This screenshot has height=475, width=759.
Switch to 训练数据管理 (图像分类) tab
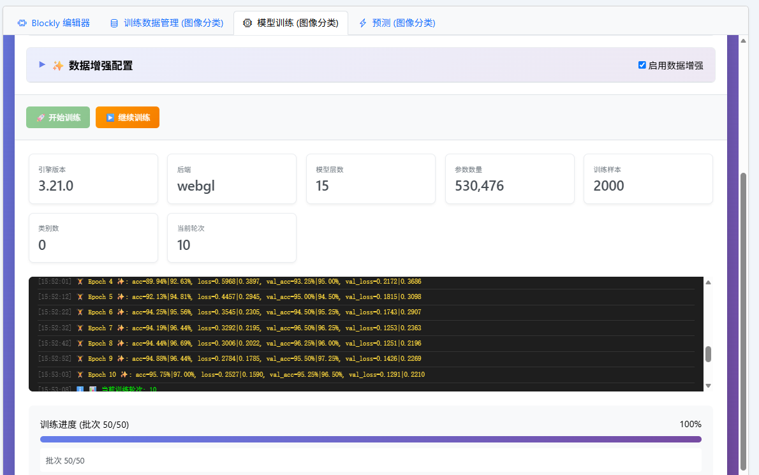coord(167,23)
